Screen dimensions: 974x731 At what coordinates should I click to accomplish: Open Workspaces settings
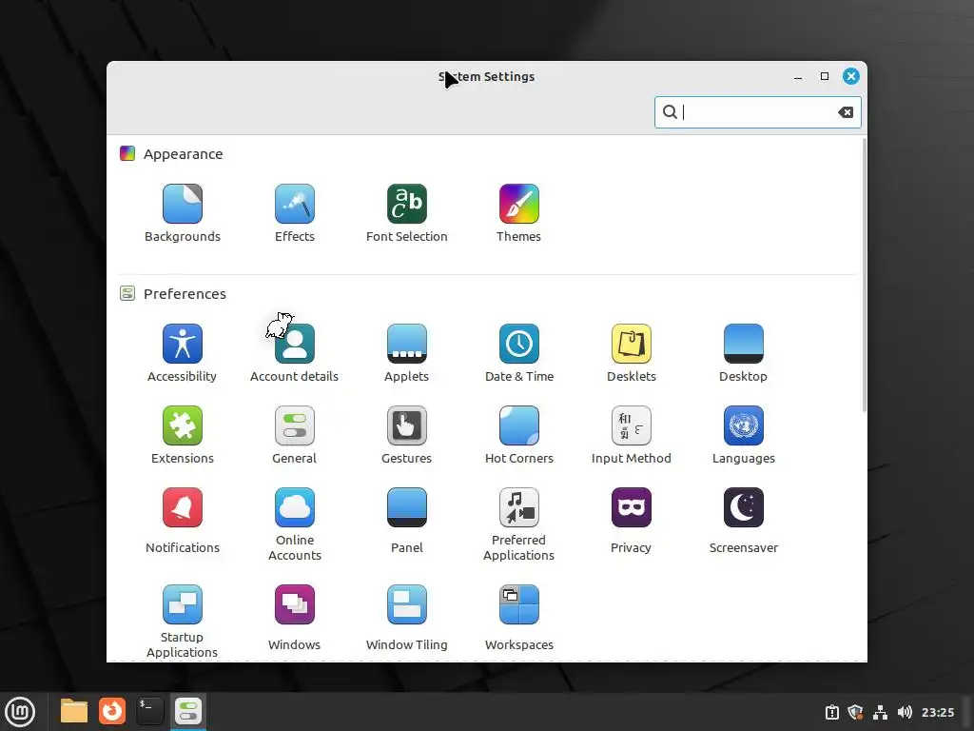(518, 617)
